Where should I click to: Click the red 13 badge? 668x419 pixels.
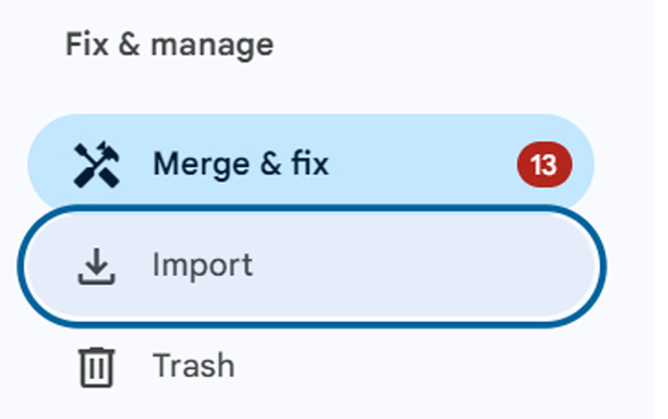tap(544, 164)
